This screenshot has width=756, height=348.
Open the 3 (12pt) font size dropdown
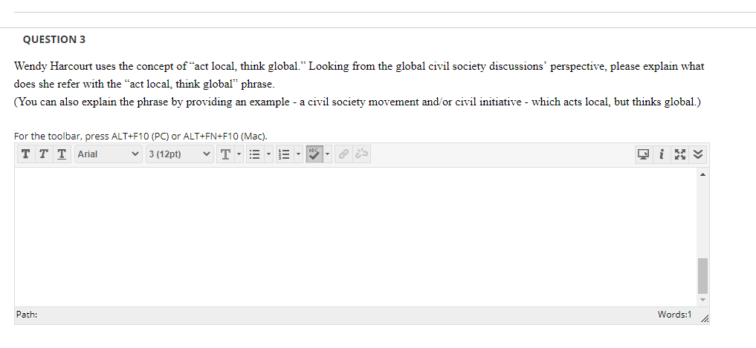coord(179,154)
